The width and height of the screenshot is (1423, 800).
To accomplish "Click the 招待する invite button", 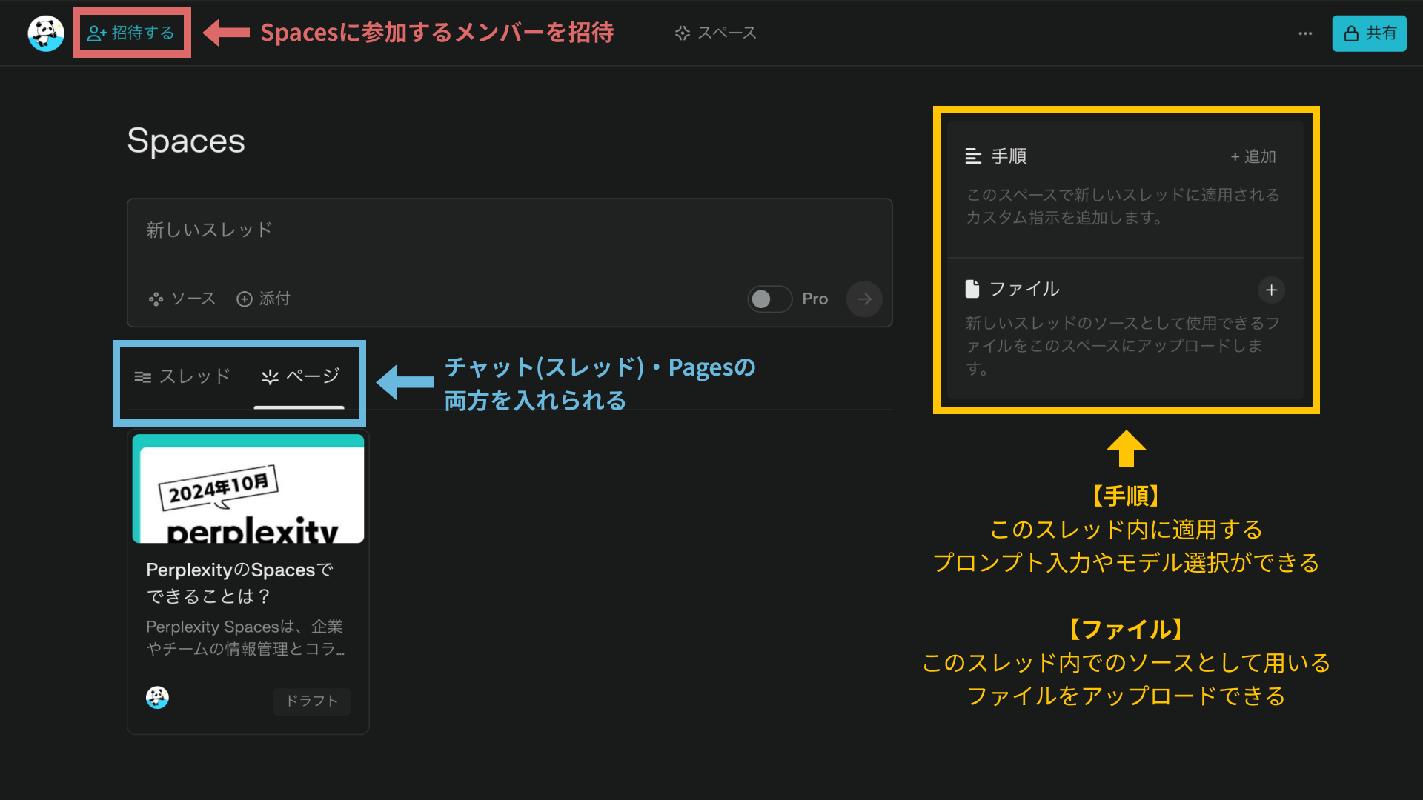I will click(x=131, y=33).
